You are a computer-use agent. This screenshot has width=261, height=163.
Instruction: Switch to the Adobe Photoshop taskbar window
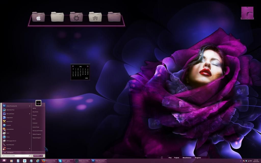[99, 161]
